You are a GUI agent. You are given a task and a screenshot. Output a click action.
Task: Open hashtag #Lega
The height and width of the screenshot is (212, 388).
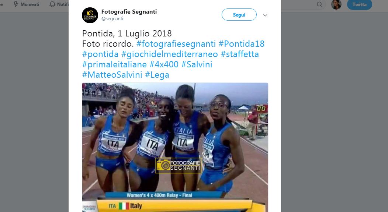[x=157, y=75]
